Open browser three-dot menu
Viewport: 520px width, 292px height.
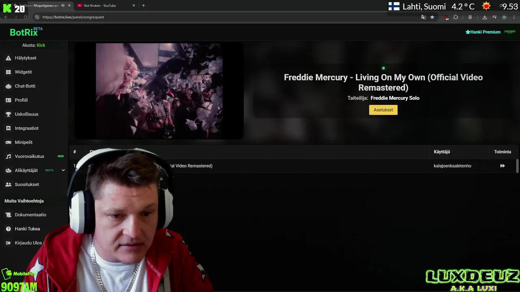[x=514, y=17]
